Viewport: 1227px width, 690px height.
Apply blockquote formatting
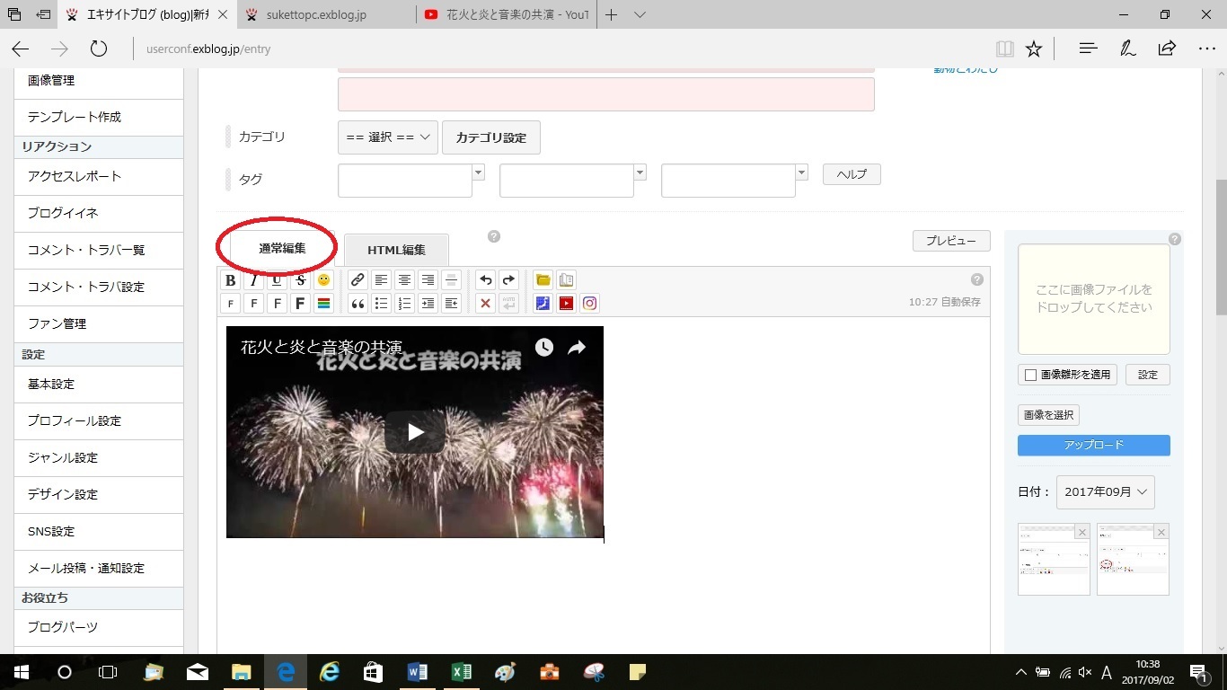click(358, 304)
